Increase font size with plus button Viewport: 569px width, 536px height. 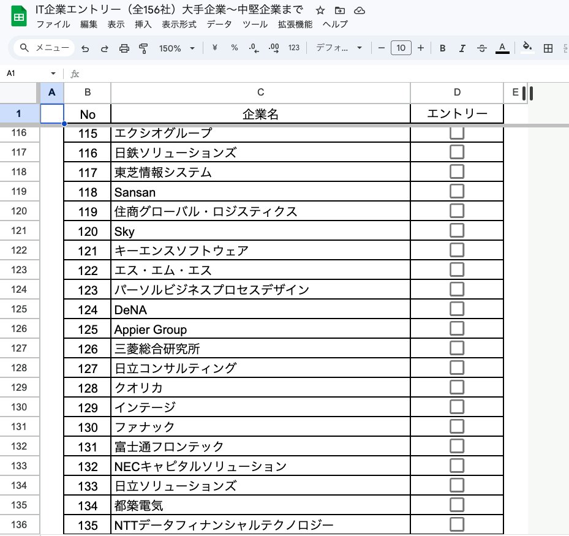click(421, 48)
